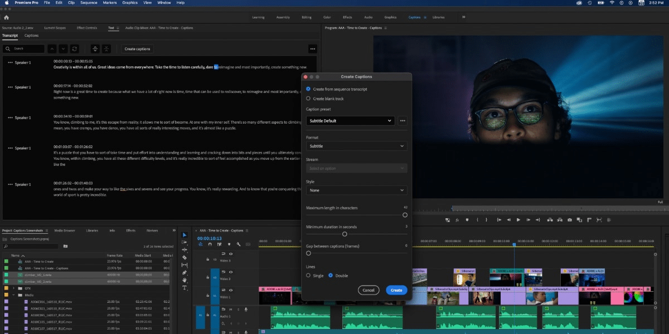Click the blue Create button in dialog
The height and width of the screenshot is (334, 669).
[396, 290]
